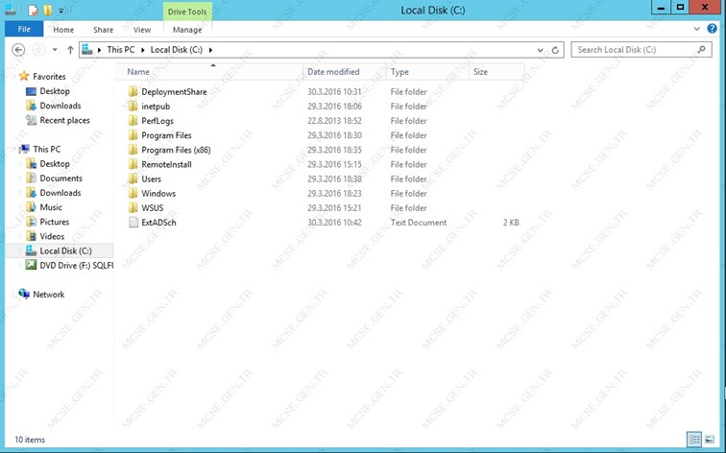Switch to large icons view icon

tap(710, 440)
